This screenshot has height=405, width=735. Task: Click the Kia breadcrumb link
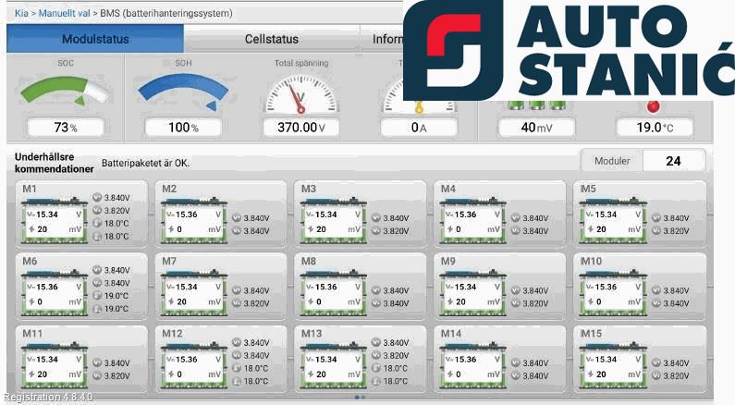pos(21,13)
